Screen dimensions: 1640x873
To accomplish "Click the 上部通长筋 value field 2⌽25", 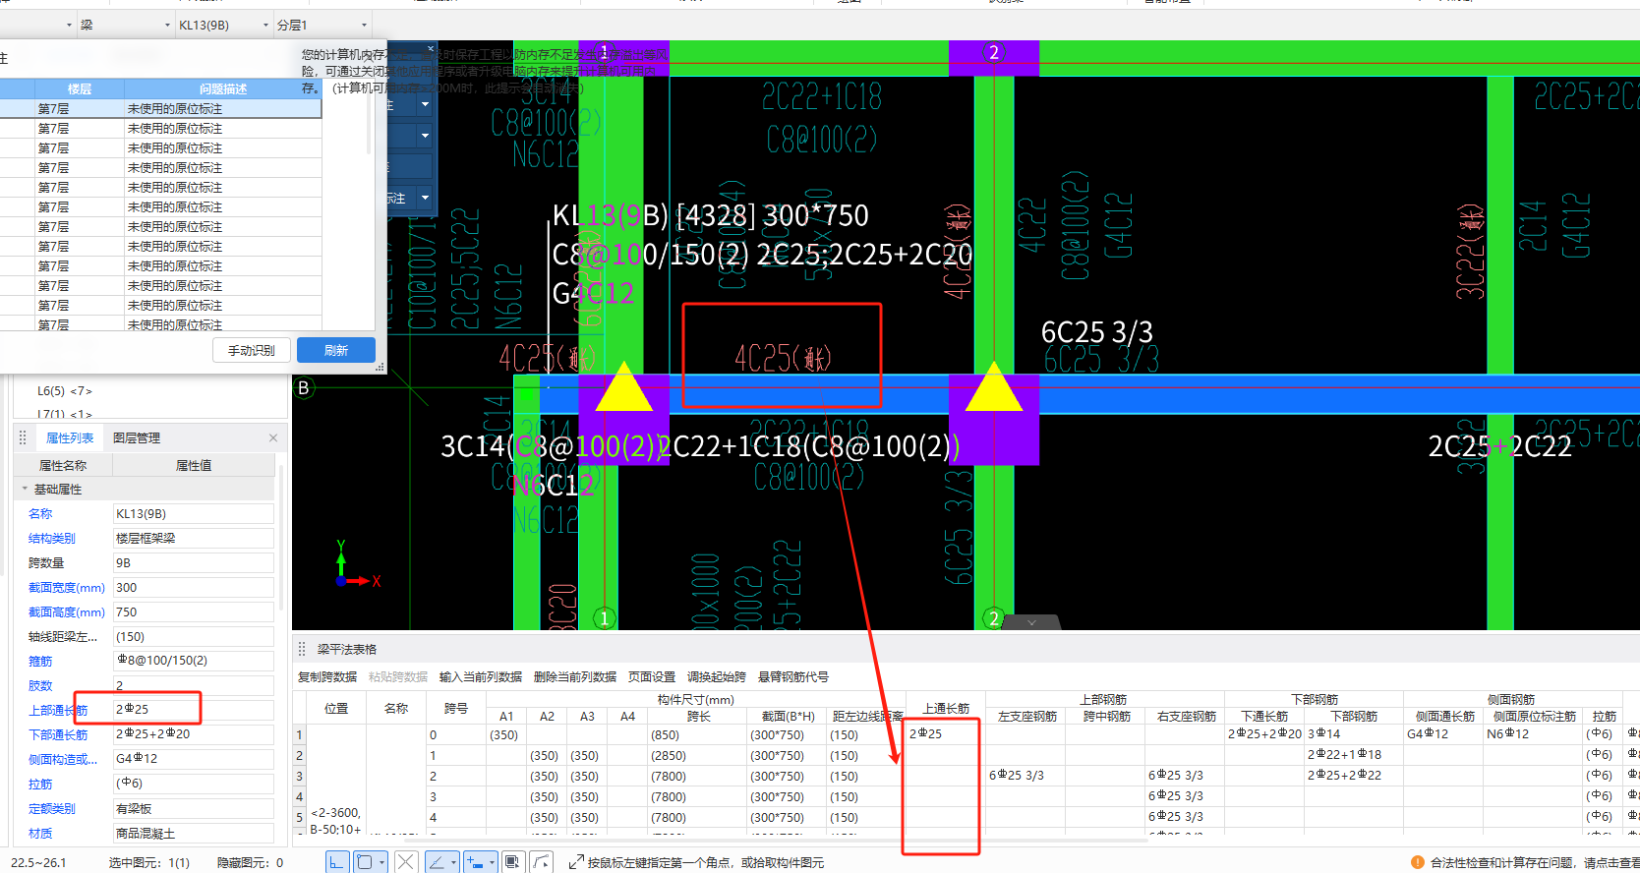I will click(194, 710).
